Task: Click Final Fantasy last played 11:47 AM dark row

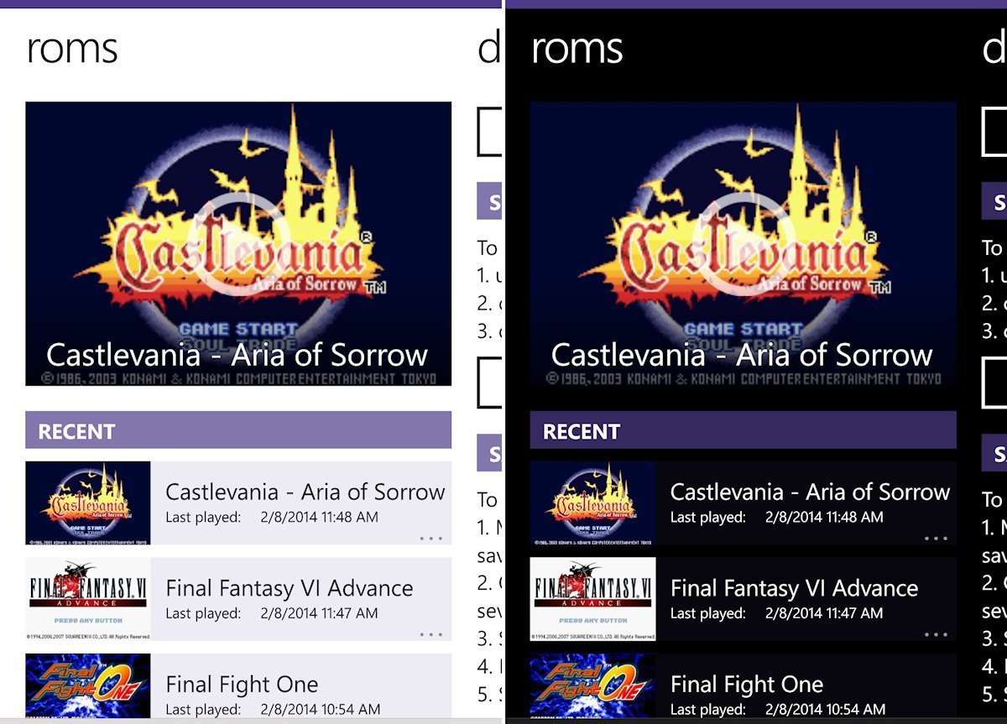Action: [776, 614]
